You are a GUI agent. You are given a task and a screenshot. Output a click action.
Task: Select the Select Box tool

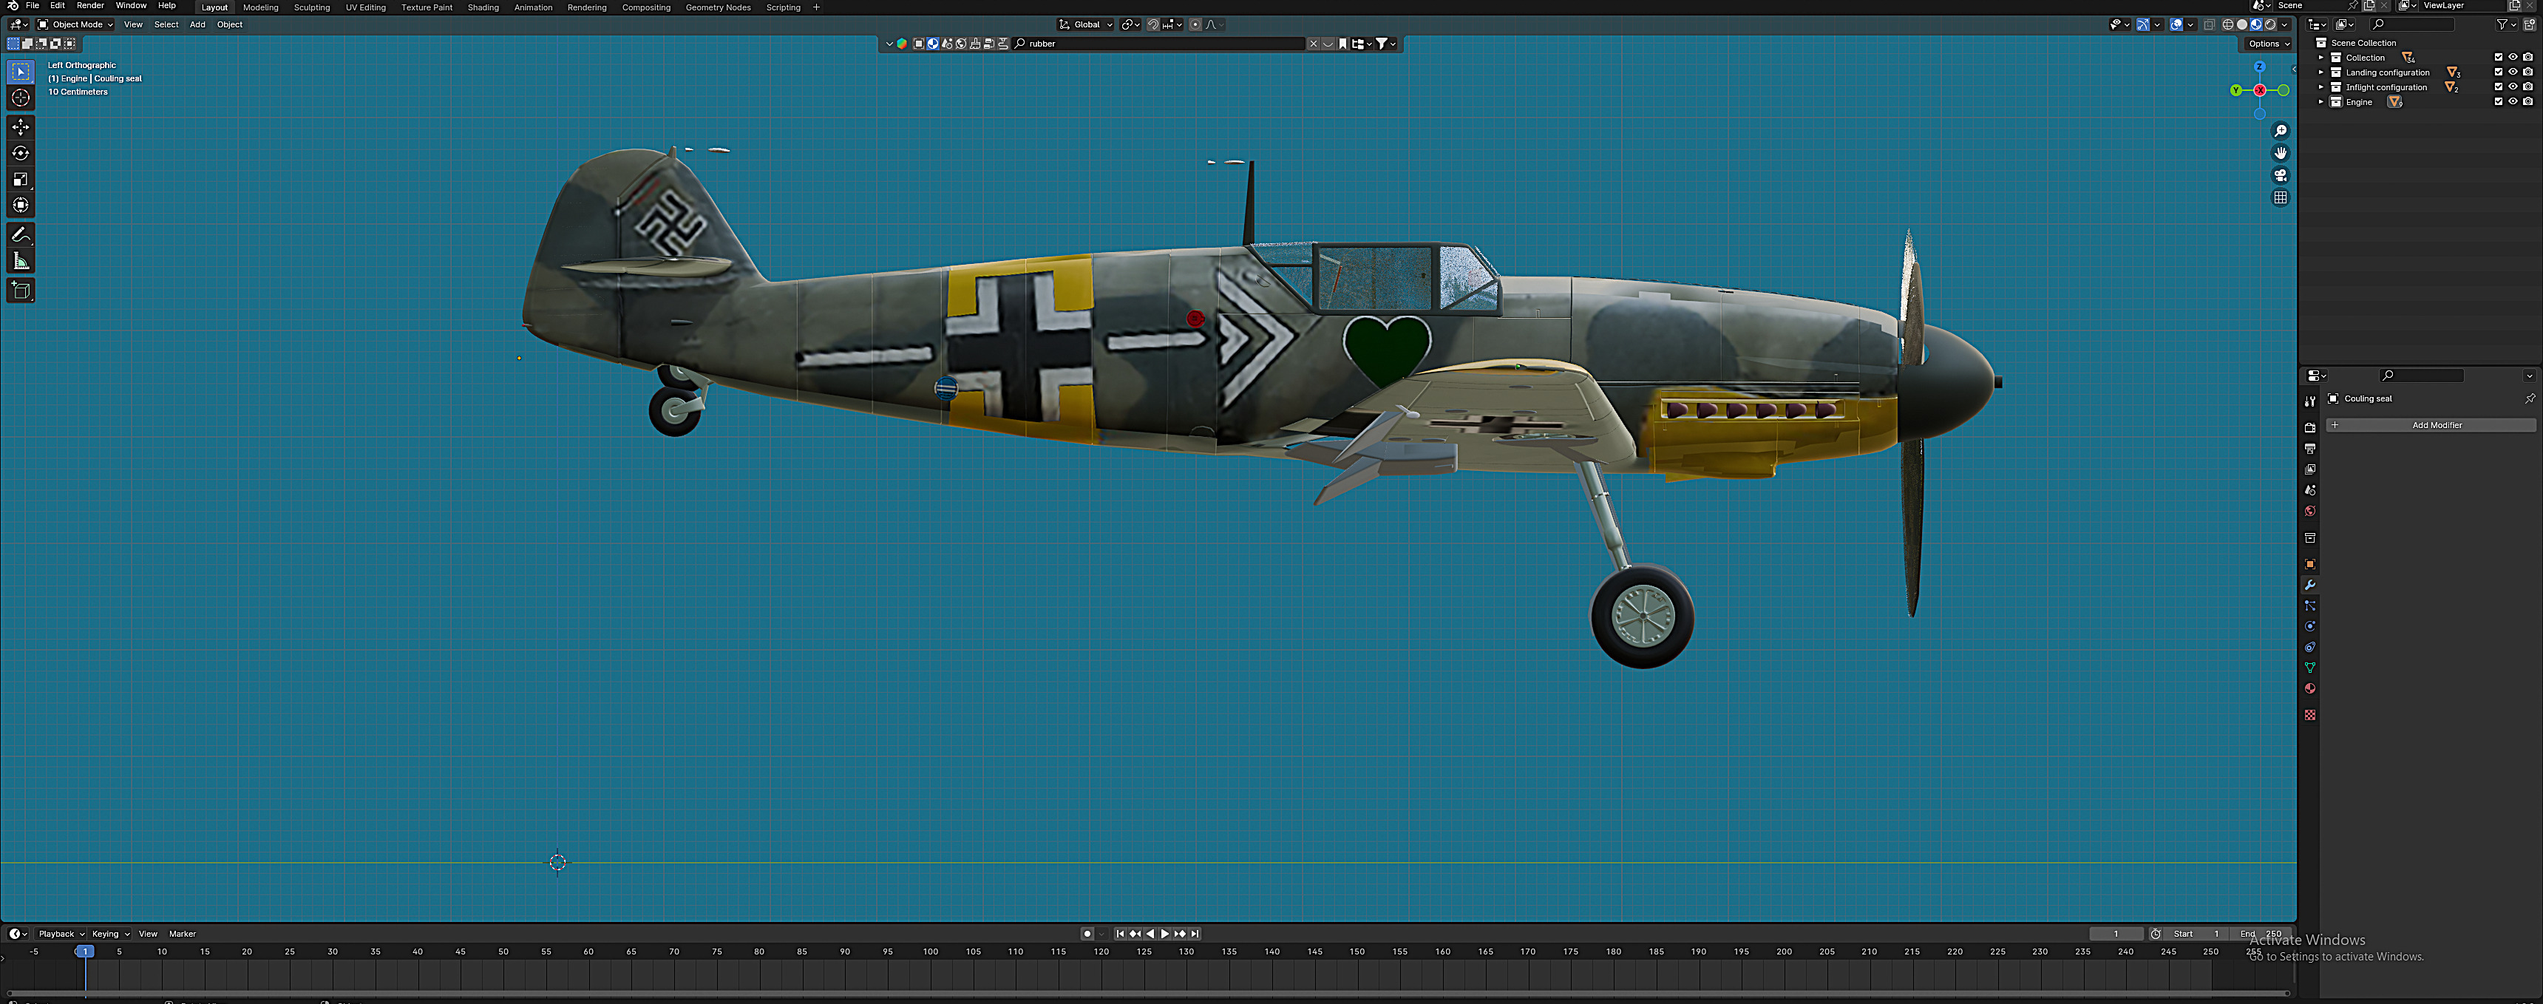pyautogui.click(x=21, y=72)
